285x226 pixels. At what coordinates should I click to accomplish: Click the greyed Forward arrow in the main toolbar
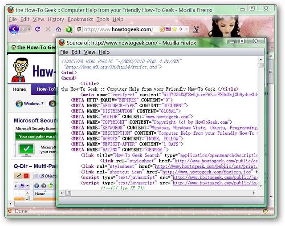(23, 29)
